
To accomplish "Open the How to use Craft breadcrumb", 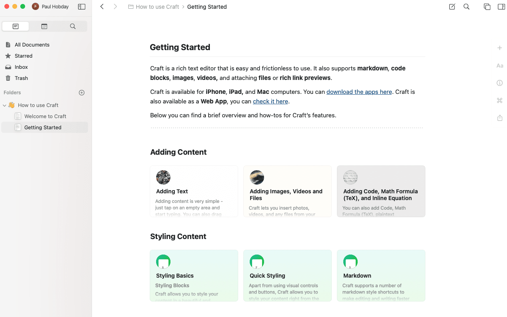I will pos(157,7).
